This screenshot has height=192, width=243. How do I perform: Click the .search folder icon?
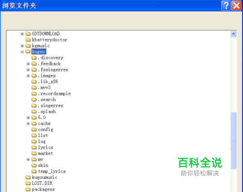point(34,99)
